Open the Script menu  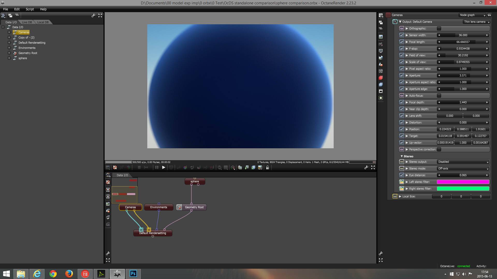30,9
